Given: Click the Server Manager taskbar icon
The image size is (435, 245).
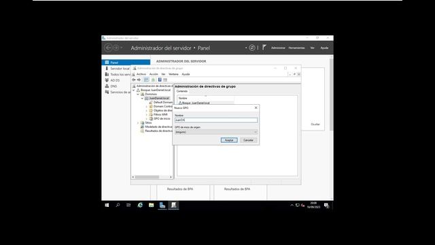Looking at the screenshot, I should pos(162,206).
